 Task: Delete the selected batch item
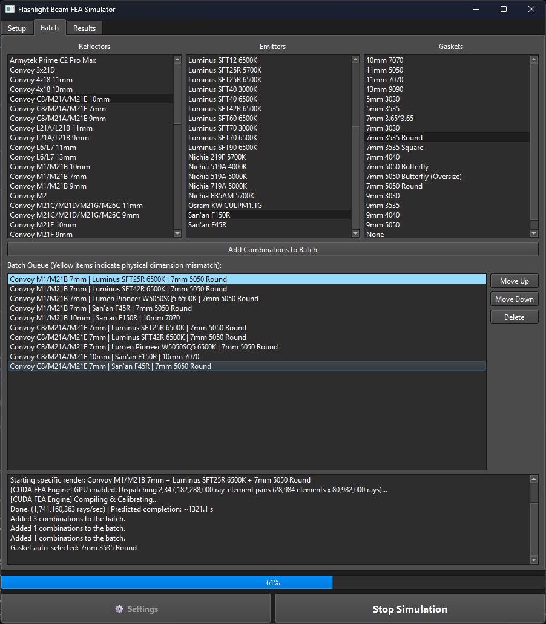coord(514,317)
